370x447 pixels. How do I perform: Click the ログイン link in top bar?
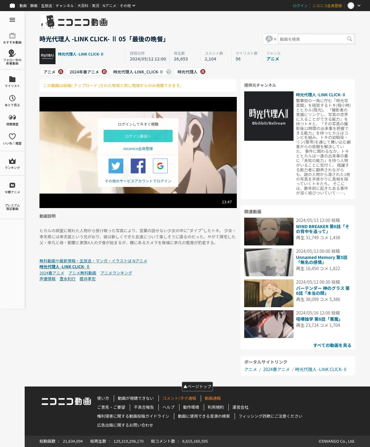click(300, 6)
